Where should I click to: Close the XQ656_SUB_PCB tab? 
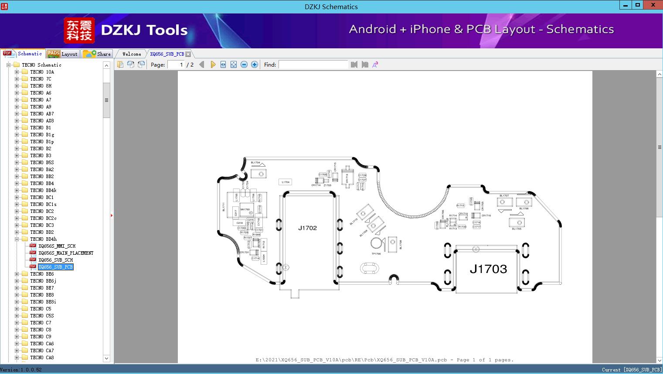[x=188, y=54]
